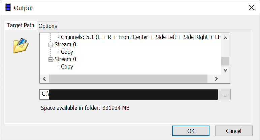The image size is (260, 140).
Task: Click the film icon in the title bar
Action: coord(8,7)
